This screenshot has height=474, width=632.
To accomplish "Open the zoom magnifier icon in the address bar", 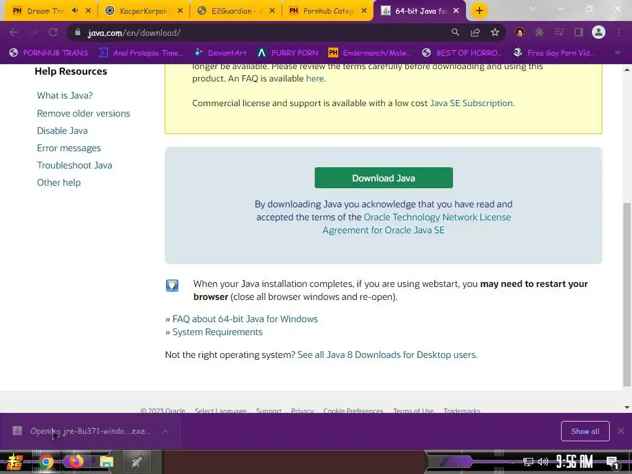I will pyautogui.click(x=455, y=32).
